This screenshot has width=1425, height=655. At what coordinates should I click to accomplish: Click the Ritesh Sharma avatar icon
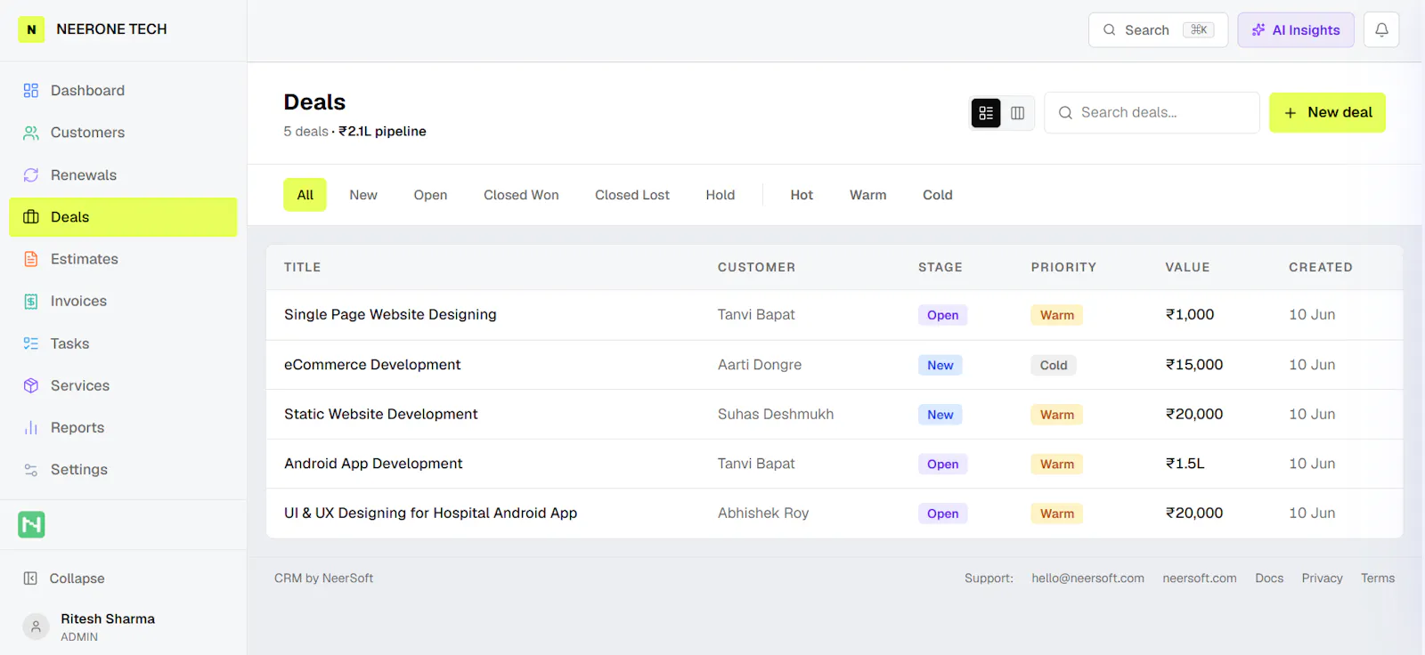(36, 627)
